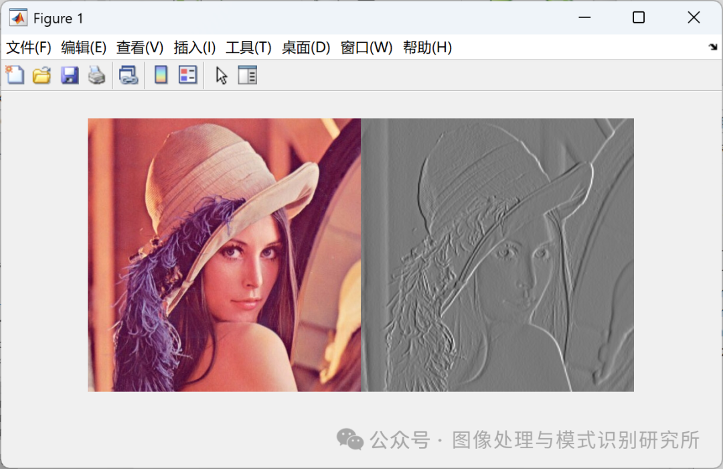Screen dimensions: 723x469
Task: Open the 桌面(D) menu
Action: pyautogui.click(x=306, y=47)
